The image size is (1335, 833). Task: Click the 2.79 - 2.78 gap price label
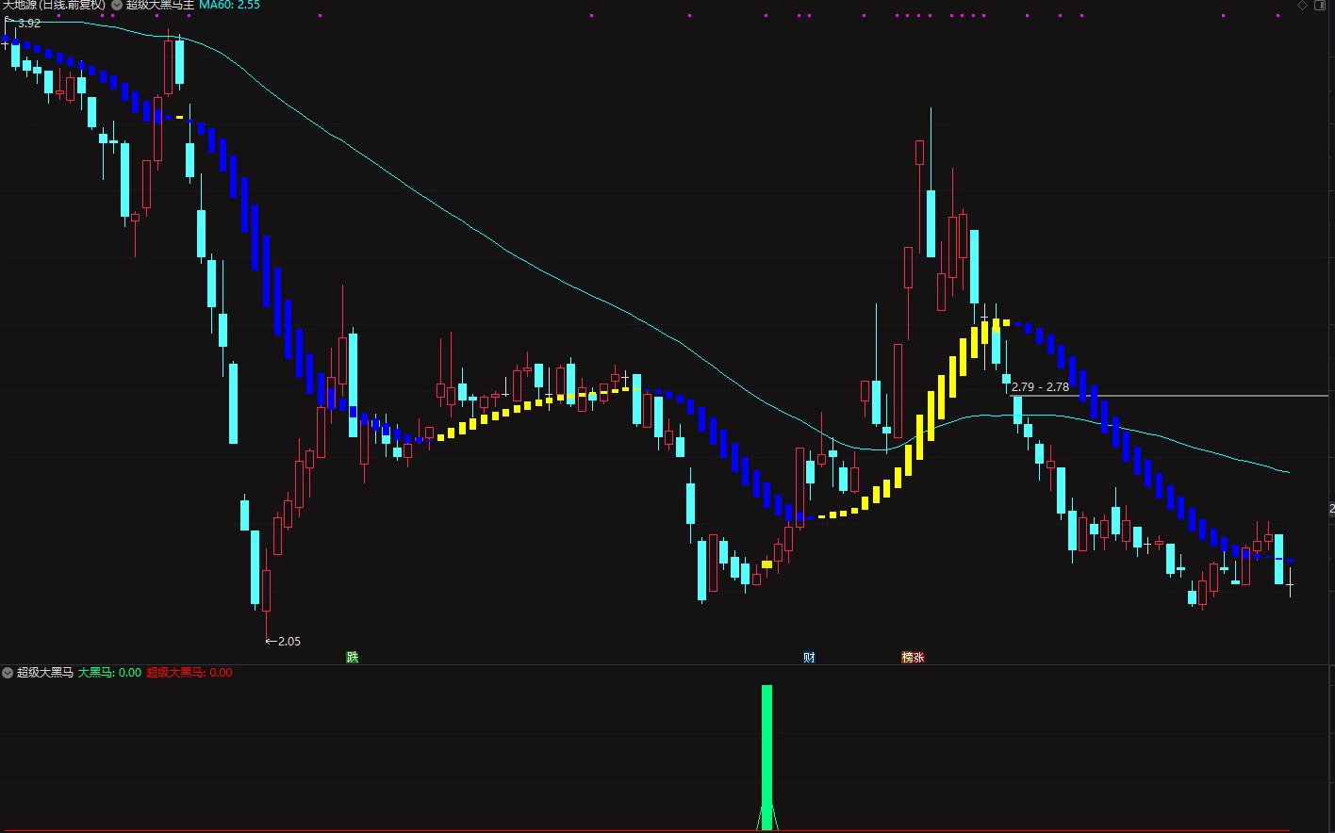tap(1040, 386)
